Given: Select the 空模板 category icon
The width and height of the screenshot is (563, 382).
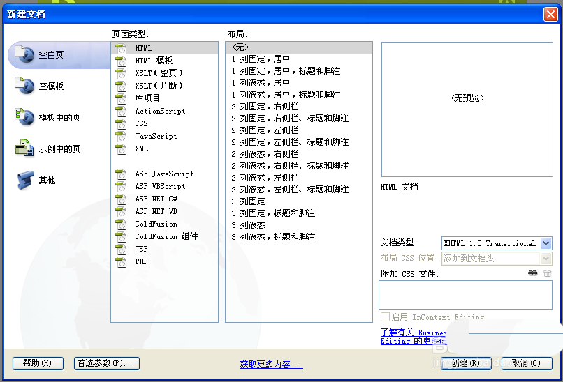Looking at the screenshot, I should click(24, 86).
